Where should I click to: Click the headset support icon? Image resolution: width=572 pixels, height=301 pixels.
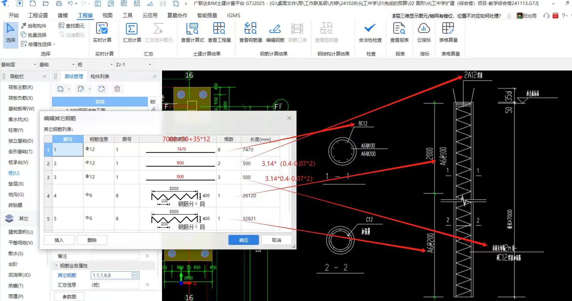[x=546, y=16]
